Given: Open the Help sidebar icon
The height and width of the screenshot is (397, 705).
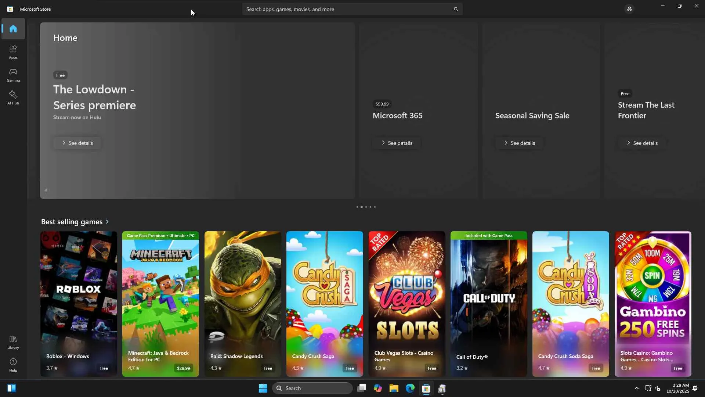Looking at the screenshot, I should click(13, 365).
